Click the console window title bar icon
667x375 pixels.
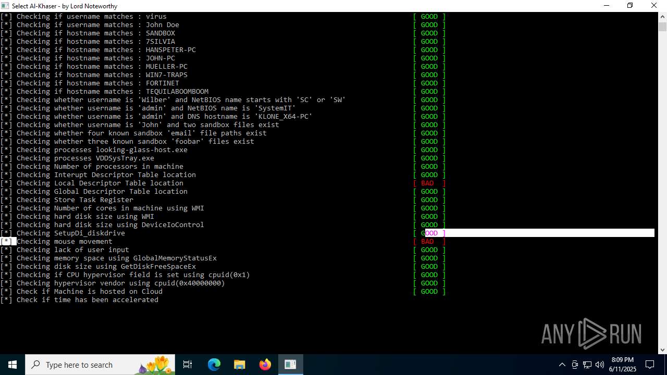[x=5, y=6]
